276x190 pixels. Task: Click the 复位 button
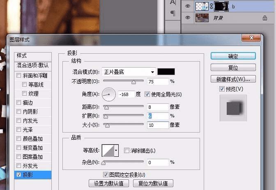(x=233, y=68)
